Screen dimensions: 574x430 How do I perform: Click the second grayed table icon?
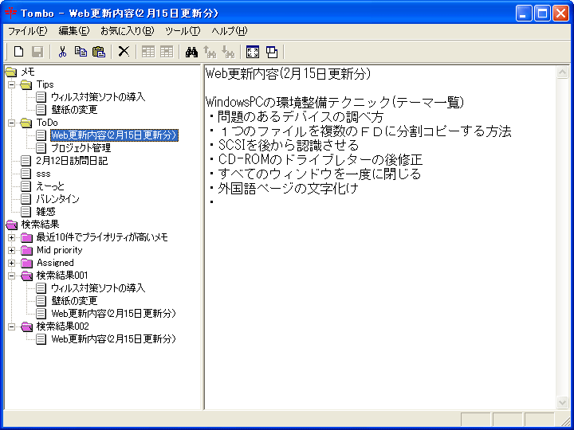point(167,52)
